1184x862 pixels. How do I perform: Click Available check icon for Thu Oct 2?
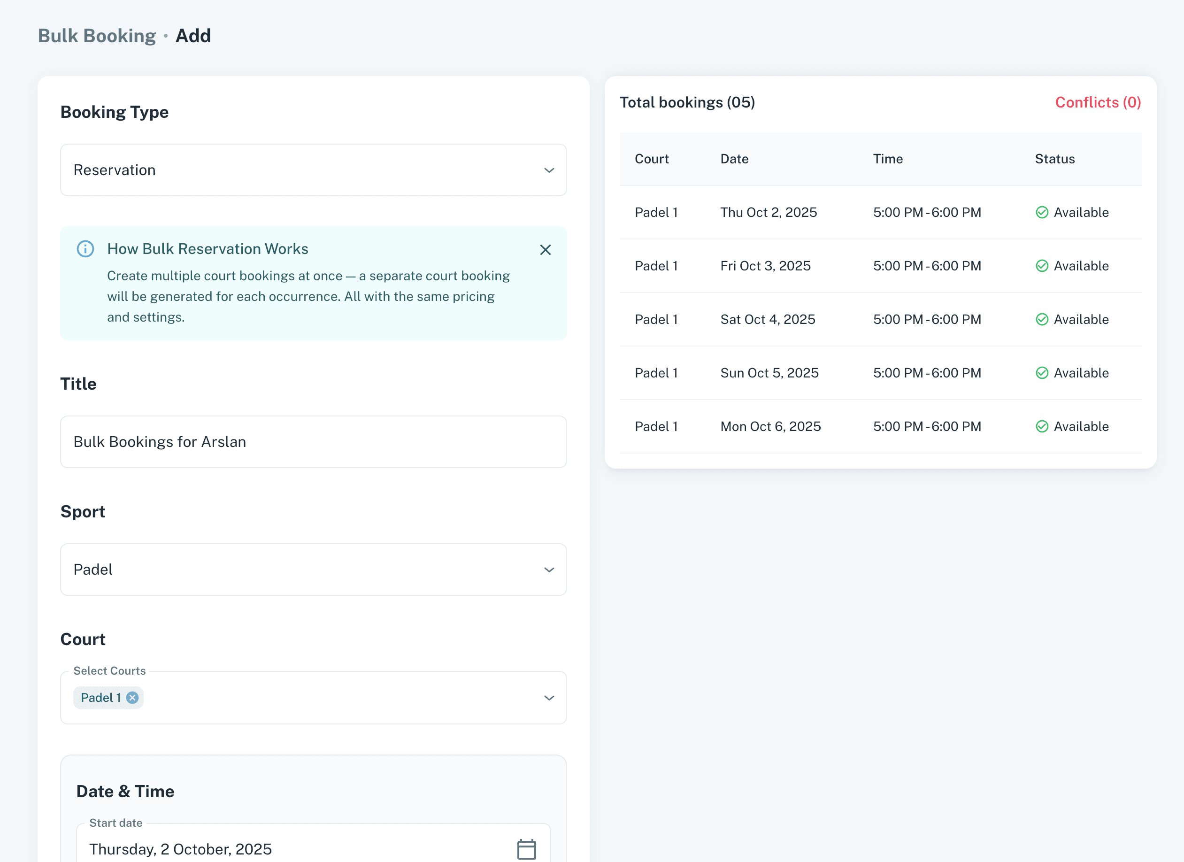click(x=1041, y=213)
